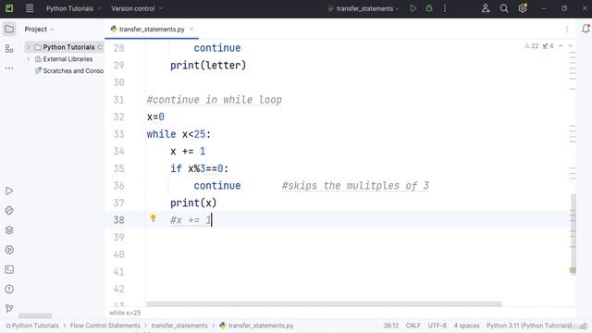The image size is (592, 333).
Task: Run transfer_statements with the play button
Action: 413,8
